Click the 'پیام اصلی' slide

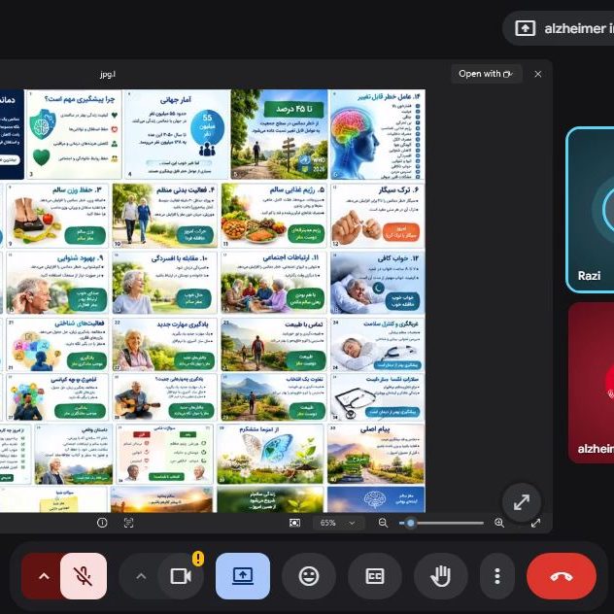(376, 454)
